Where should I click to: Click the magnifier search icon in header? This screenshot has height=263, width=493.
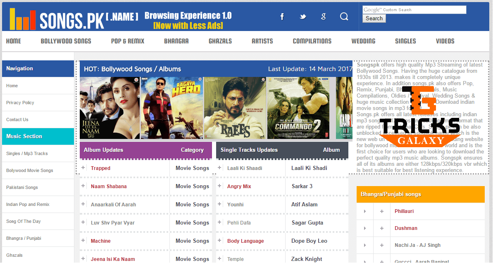344,17
